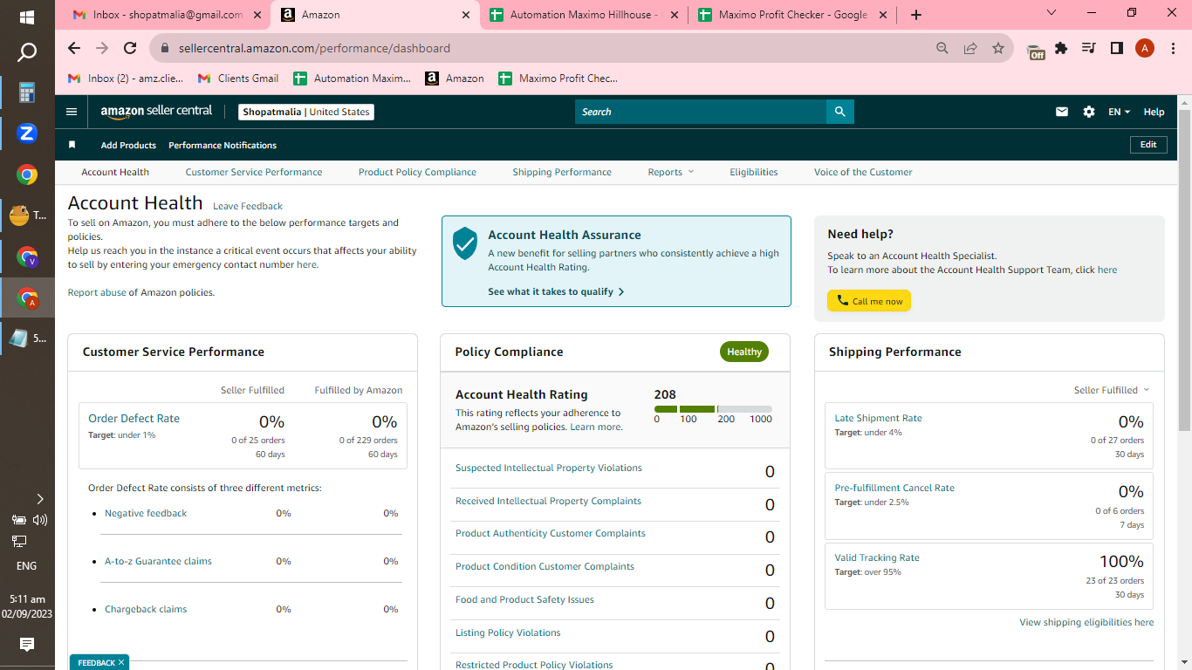Reload the current page
This screenshot has height=670, width=1192.
point(130,48)
